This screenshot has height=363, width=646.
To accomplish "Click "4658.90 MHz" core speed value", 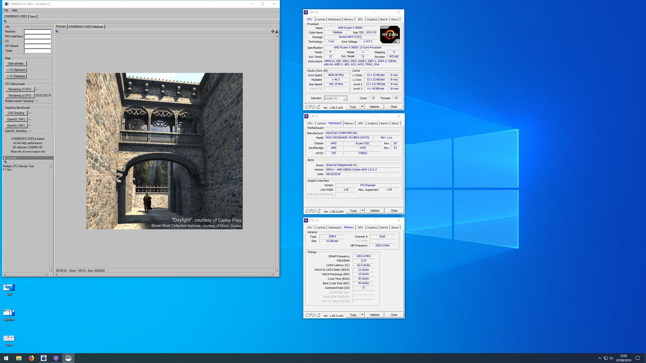I will coord(336,75).
